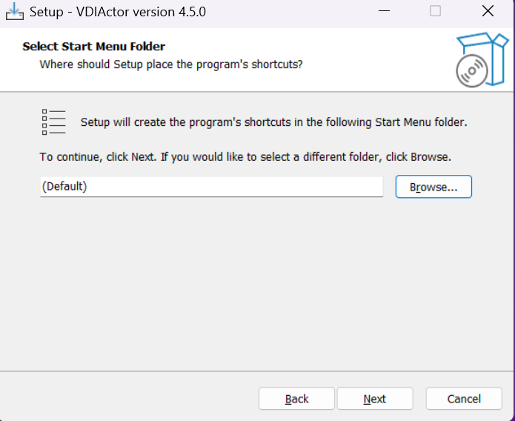Click the "Setup will create the program's shortcuts" sentence

point(274,122)
